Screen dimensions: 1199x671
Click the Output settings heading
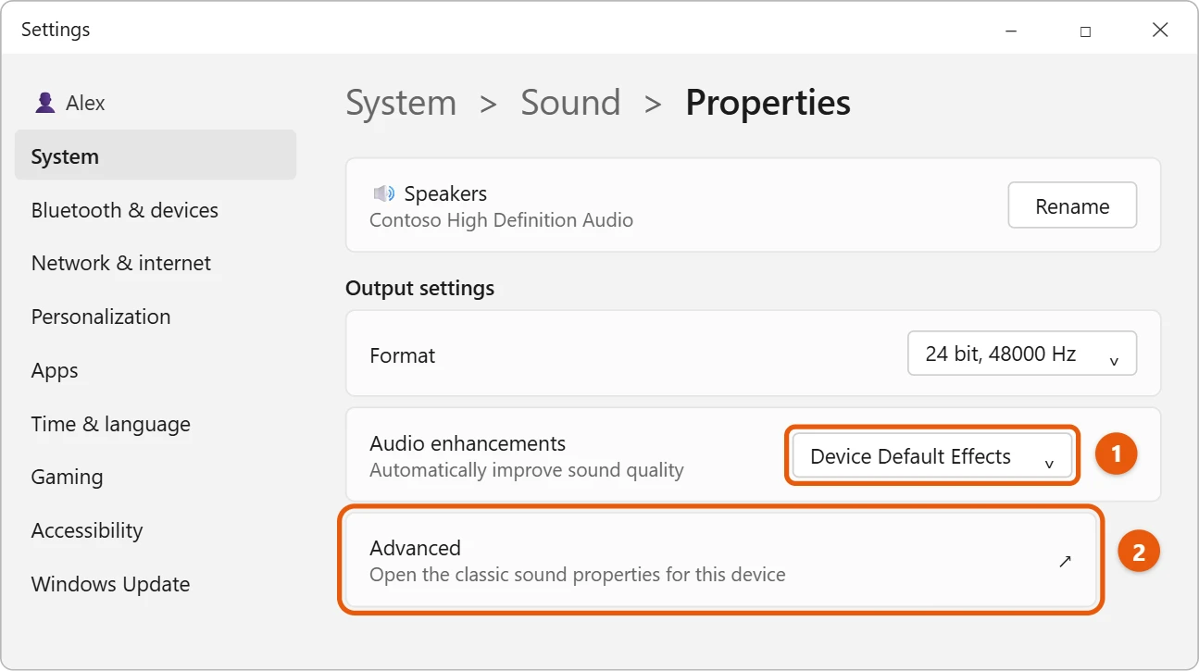(419, 288)
